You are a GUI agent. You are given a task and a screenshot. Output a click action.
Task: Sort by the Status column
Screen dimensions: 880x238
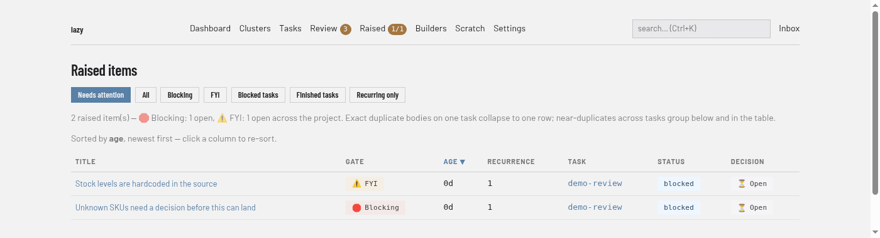[x=671, y=162]
